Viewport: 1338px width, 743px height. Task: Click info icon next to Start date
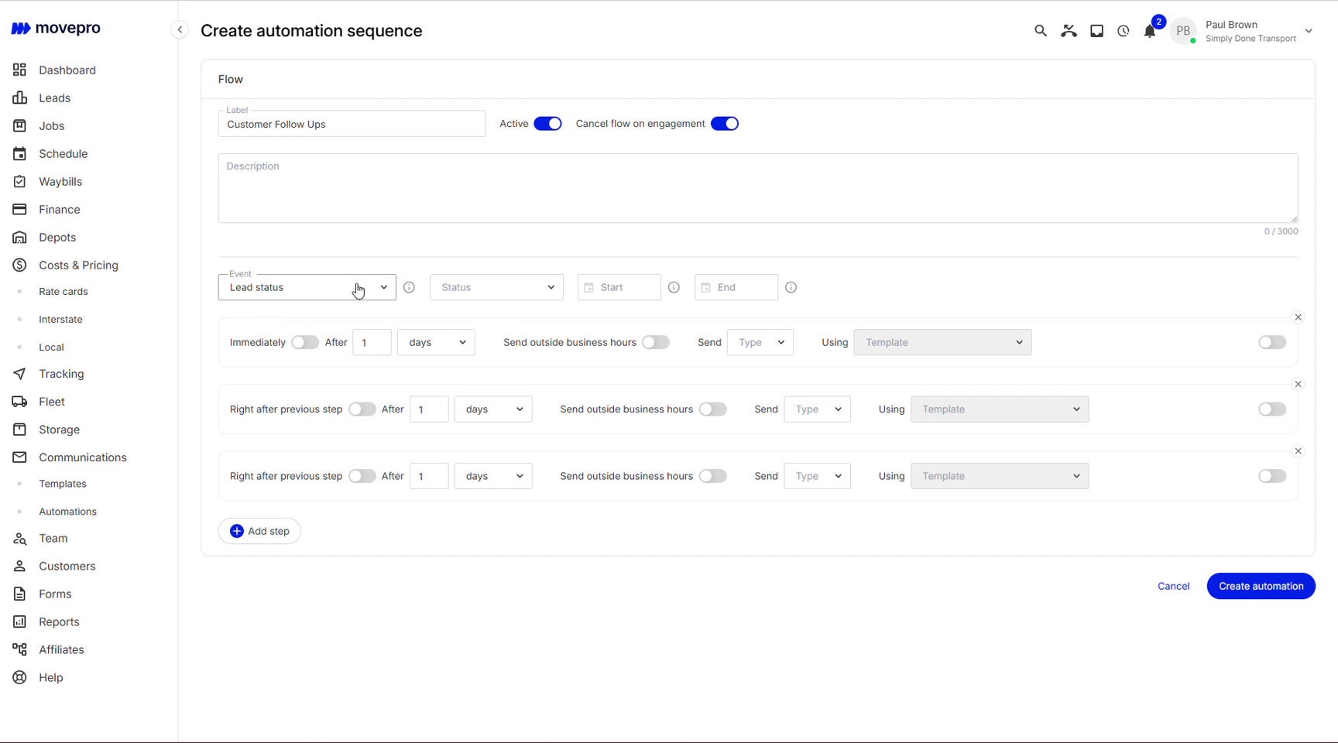[x=674, y=287]
